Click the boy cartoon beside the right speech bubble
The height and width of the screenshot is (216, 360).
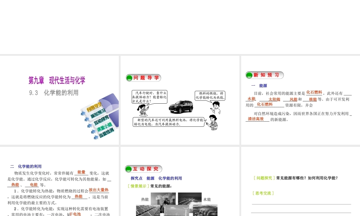[x=216, y=108]
